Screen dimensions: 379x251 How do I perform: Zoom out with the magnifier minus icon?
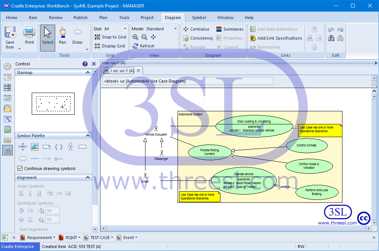click(x=144, y=37)
